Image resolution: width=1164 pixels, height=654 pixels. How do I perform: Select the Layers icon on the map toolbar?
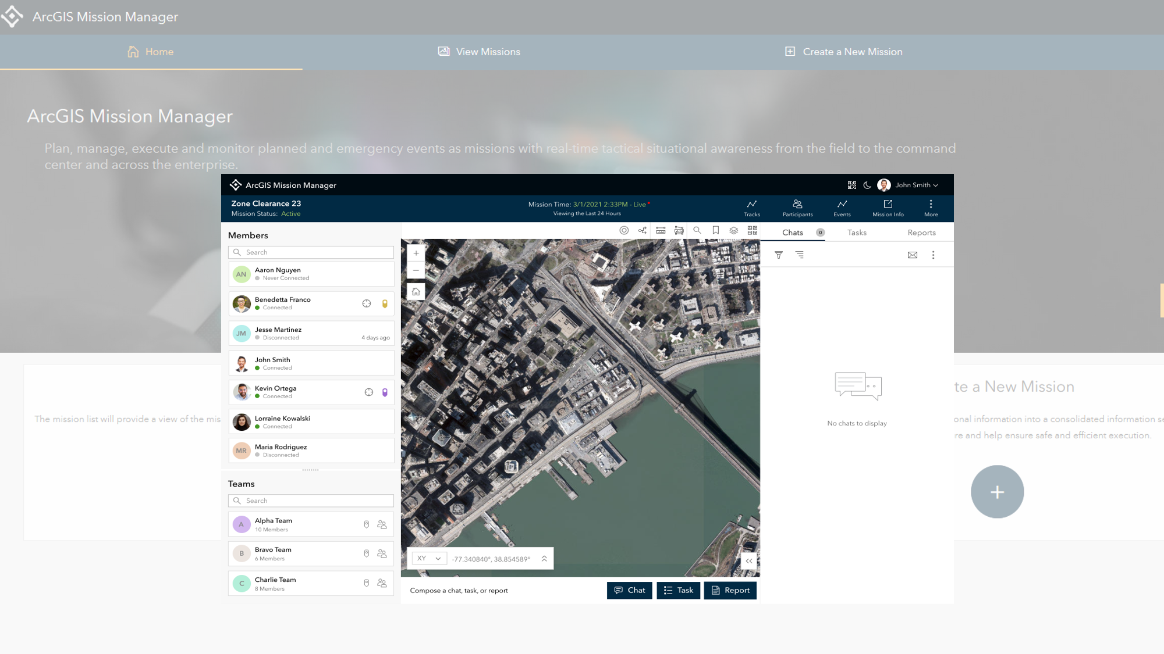(x=733, y=230)
